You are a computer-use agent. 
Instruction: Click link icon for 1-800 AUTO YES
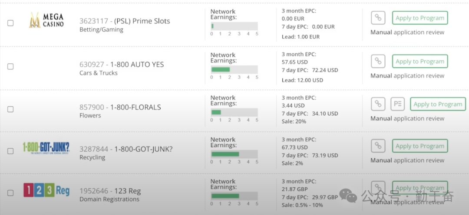[x=378, y=61]
